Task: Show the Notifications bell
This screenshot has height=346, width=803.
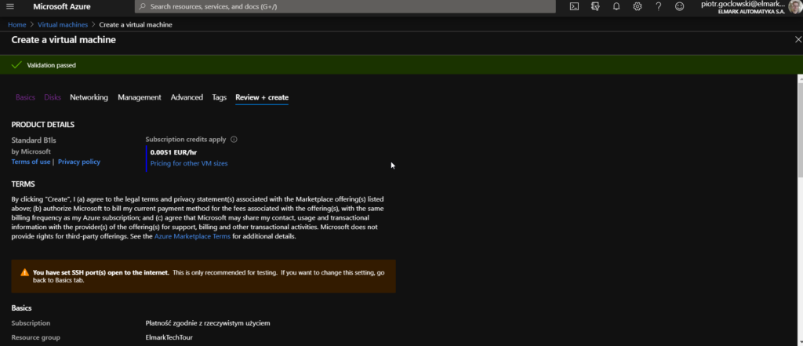Action: pos(616,6)
